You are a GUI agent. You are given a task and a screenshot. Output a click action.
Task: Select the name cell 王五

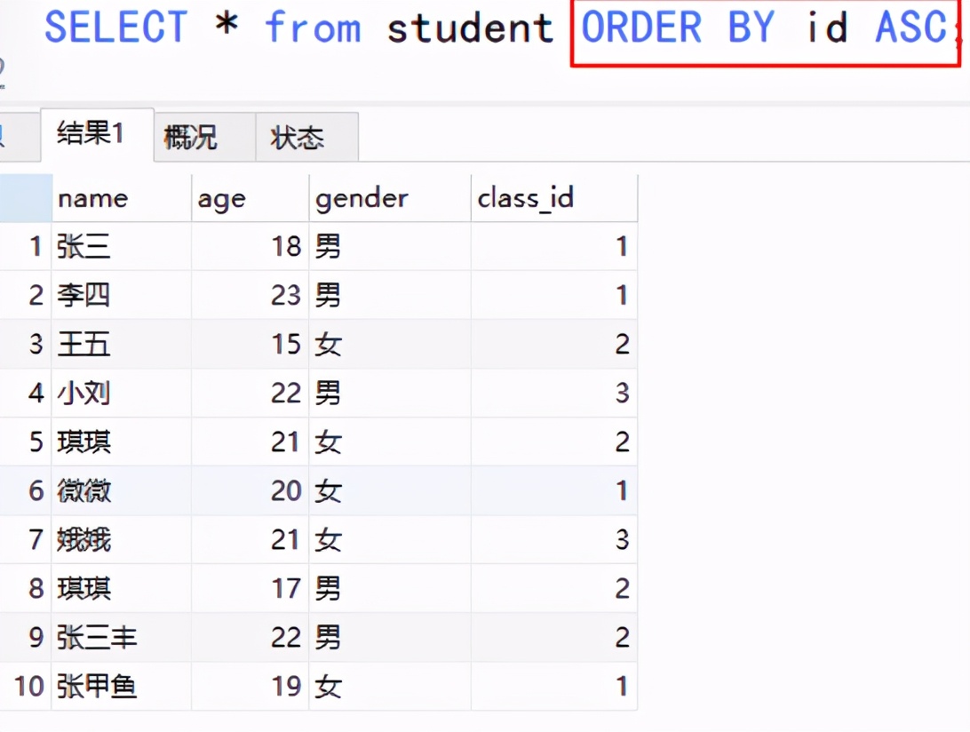(122, 344)
